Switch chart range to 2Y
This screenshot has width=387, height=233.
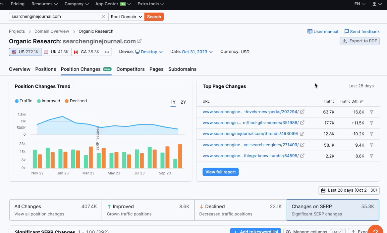pyautogui.click(x=183, y=102)
